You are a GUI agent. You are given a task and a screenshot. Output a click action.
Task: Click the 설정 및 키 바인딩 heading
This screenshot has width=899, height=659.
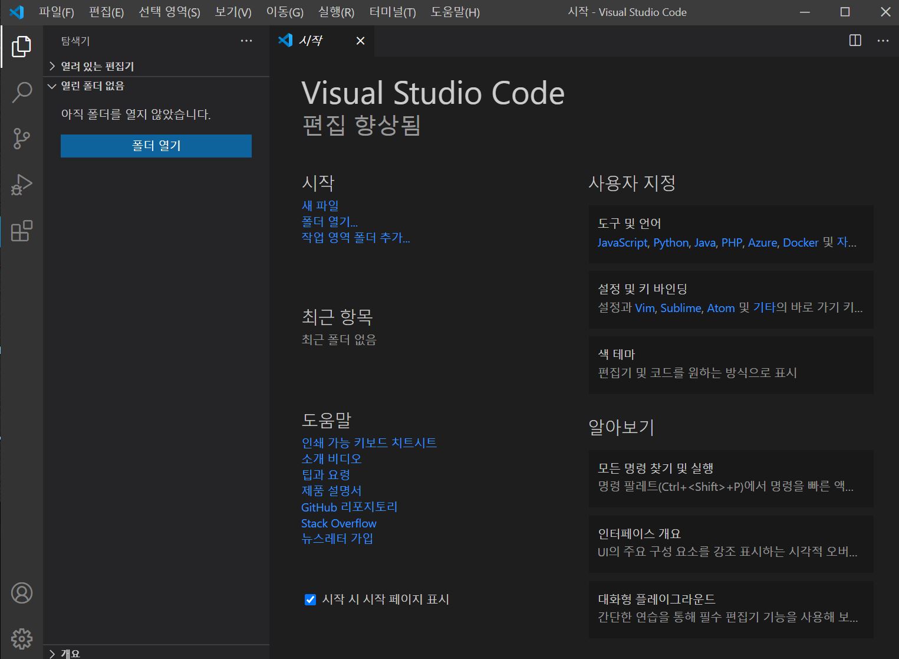643,289
